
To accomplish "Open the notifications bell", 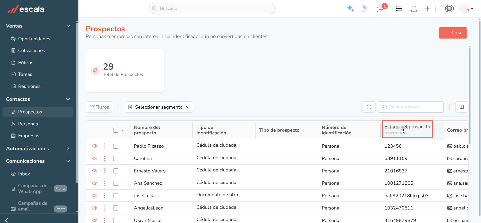I will [x=414, y=9].
